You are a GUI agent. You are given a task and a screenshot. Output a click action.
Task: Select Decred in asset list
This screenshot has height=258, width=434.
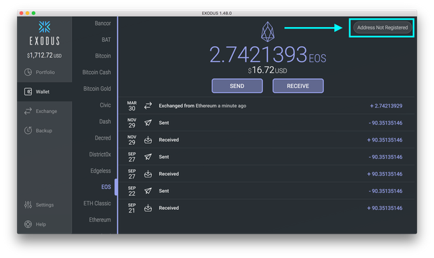[x=102, y=137]
